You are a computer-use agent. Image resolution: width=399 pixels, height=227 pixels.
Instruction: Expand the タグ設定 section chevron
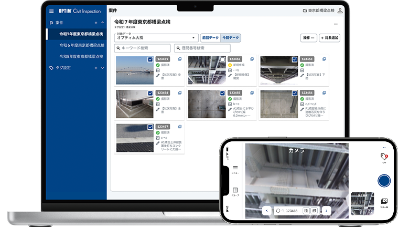tap(103, 68)
